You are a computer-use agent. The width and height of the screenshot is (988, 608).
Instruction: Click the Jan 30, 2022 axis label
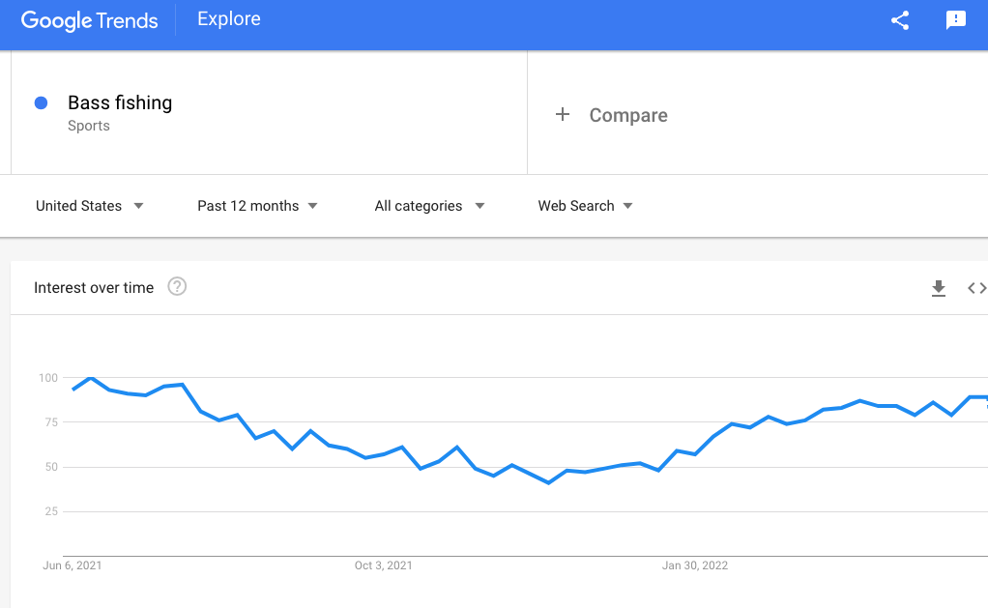694,565
